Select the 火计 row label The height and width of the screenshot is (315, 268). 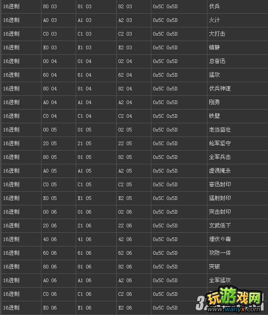(214, 20)
